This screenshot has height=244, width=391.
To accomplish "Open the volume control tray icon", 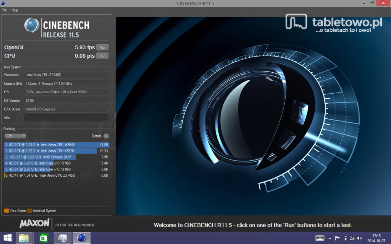I will (359, 238).
